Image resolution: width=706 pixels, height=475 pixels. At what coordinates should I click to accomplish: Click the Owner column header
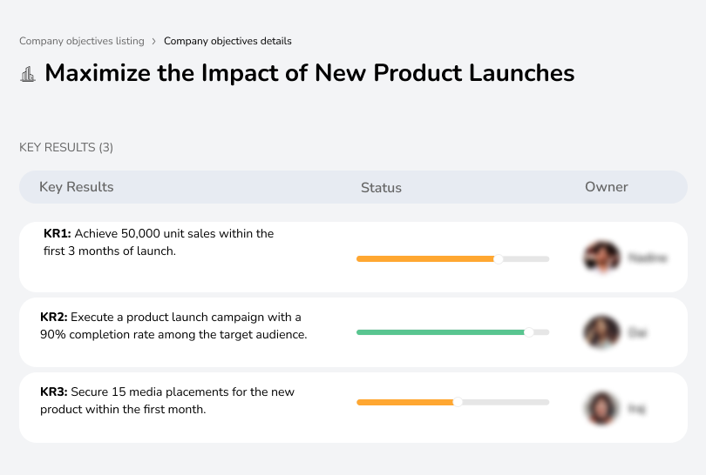[606, 187]
